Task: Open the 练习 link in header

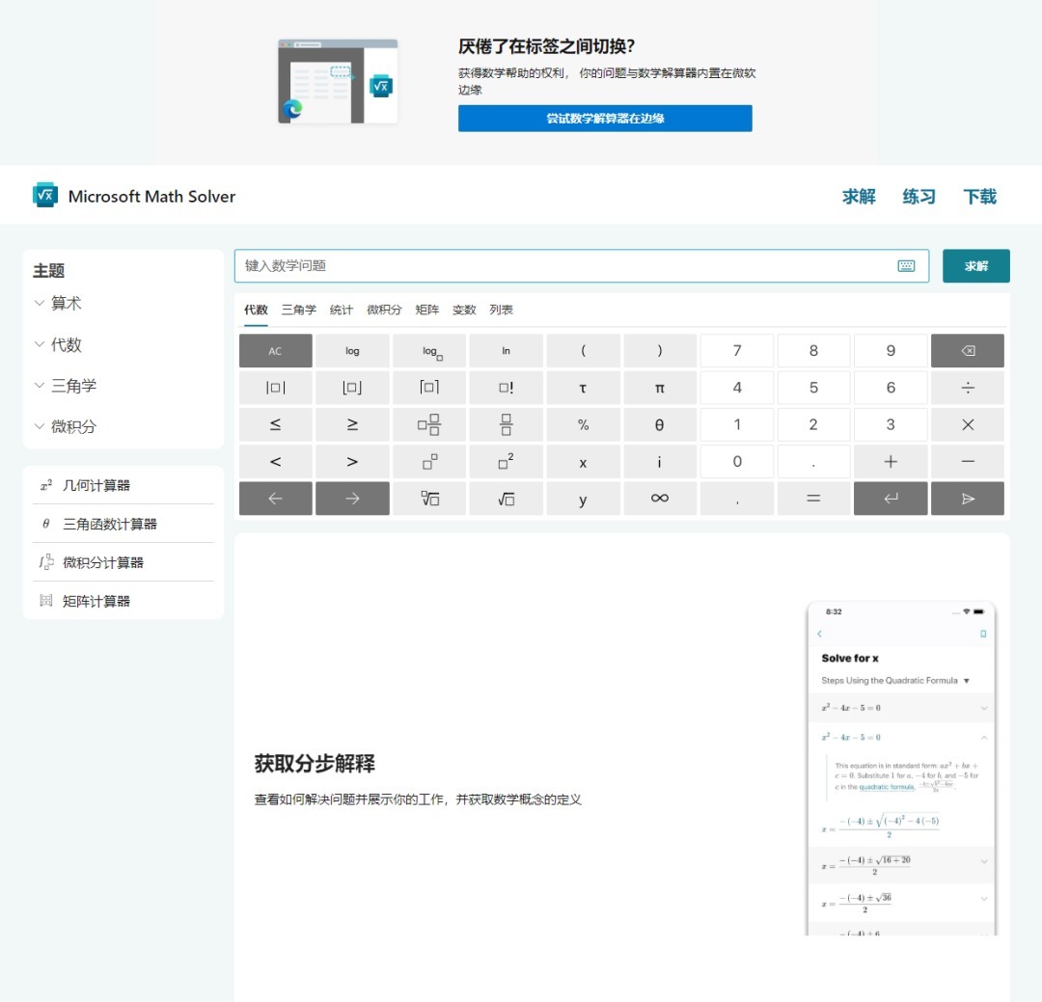Action: (919, 197)
